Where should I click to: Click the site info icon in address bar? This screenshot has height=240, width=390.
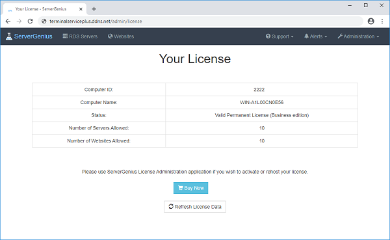pos(44,21)
